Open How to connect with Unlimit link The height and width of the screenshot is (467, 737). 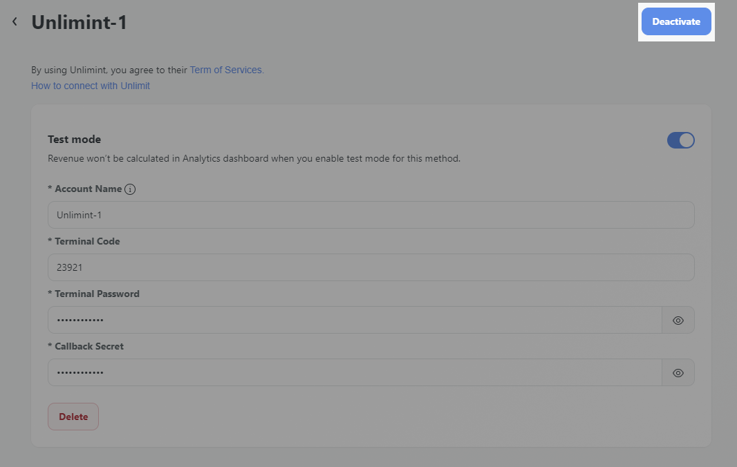[x=91, y=86]
